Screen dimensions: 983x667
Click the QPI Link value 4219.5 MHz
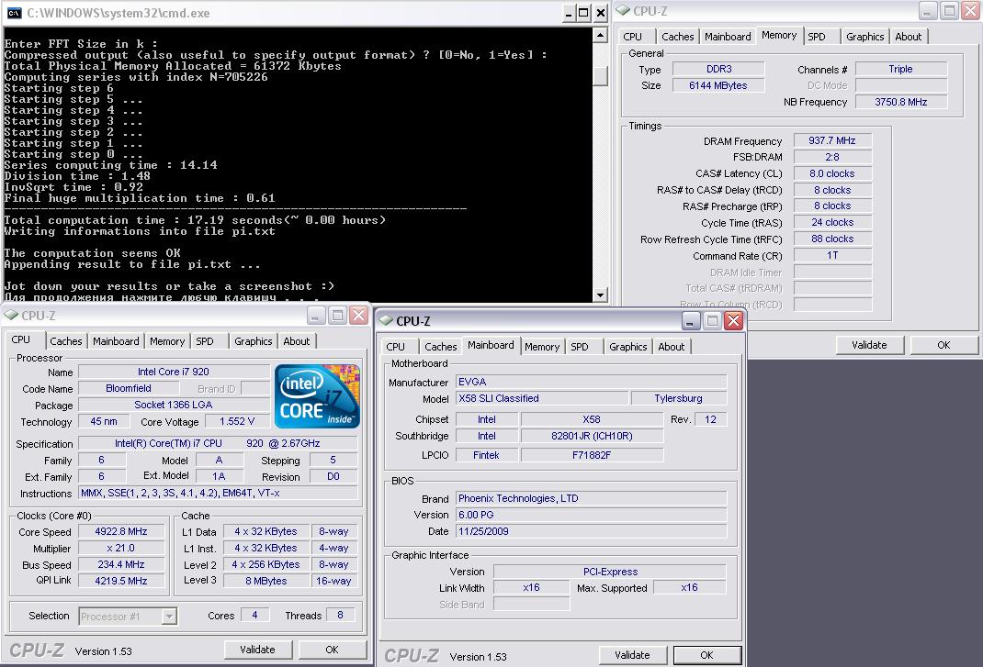pos(121,581)
